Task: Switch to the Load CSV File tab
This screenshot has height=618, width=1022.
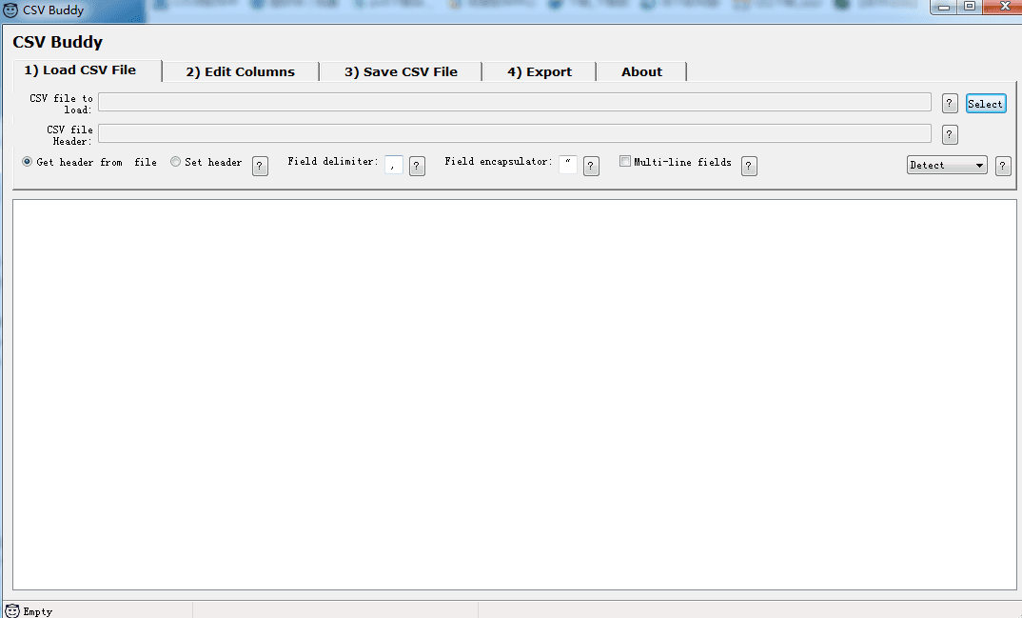Action: 88,70
